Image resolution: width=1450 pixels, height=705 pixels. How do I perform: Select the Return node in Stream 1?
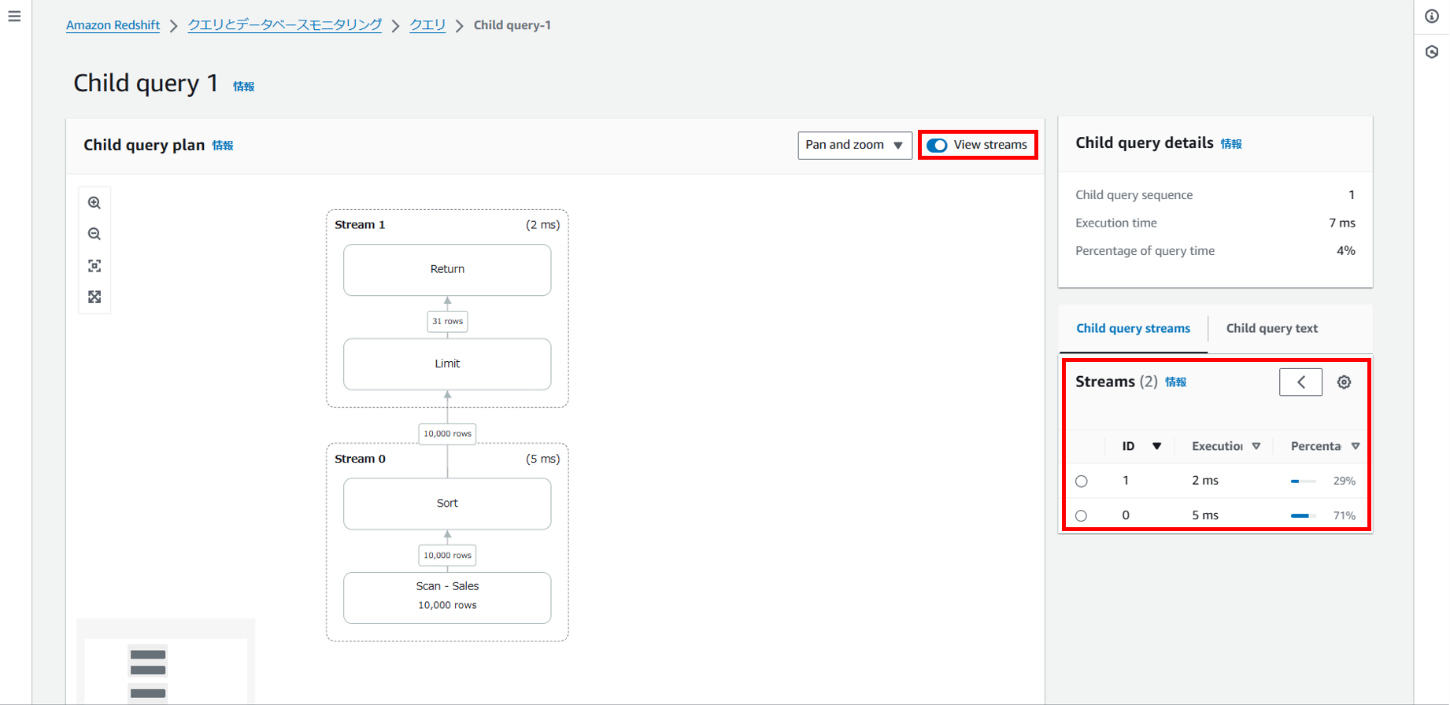pyautogui.click(x=447, y=270)
